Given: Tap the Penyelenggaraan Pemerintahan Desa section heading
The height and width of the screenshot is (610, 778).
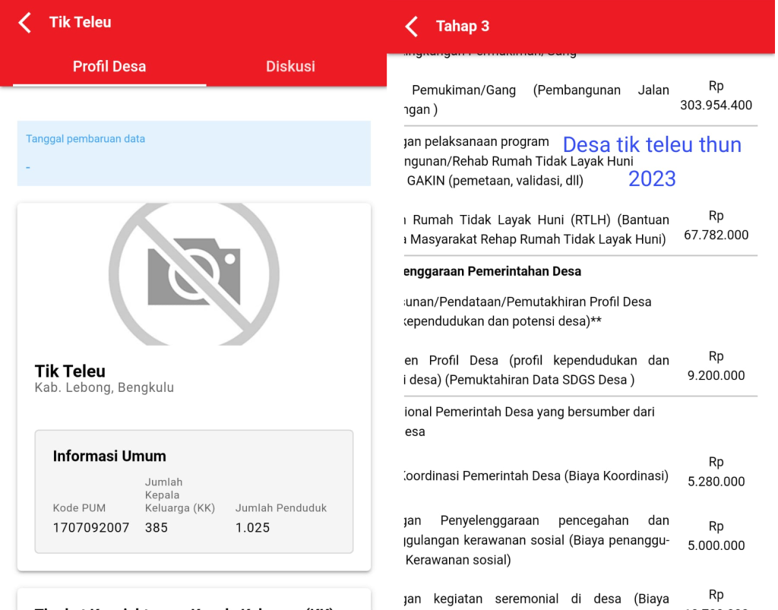Looking at the screenshot, I should coord(494,271).
